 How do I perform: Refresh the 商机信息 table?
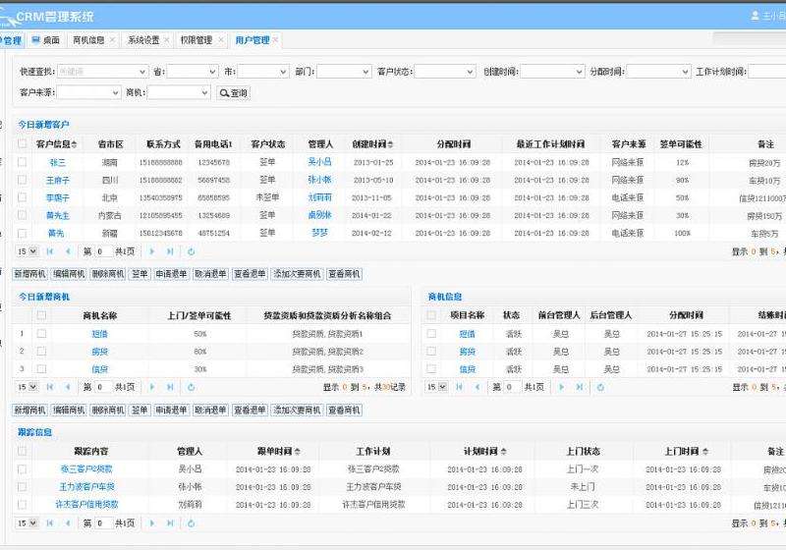tap(600, 387)
